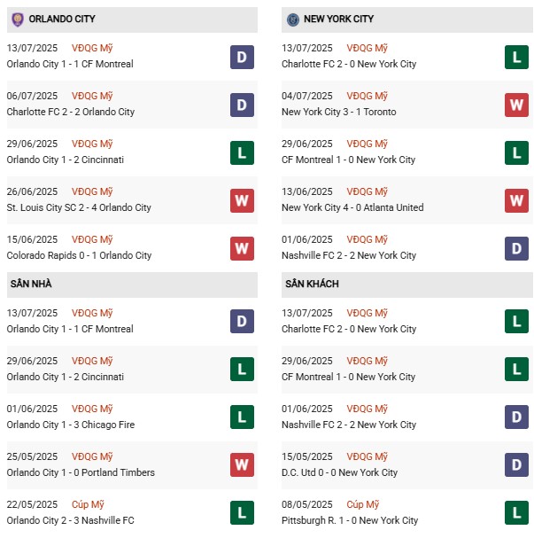
Task: Click the W badge for Orlando City 1-0 Portland Timbers
Action: [242, 465]
